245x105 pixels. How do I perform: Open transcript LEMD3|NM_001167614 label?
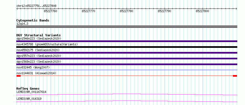tap(31, 92)
